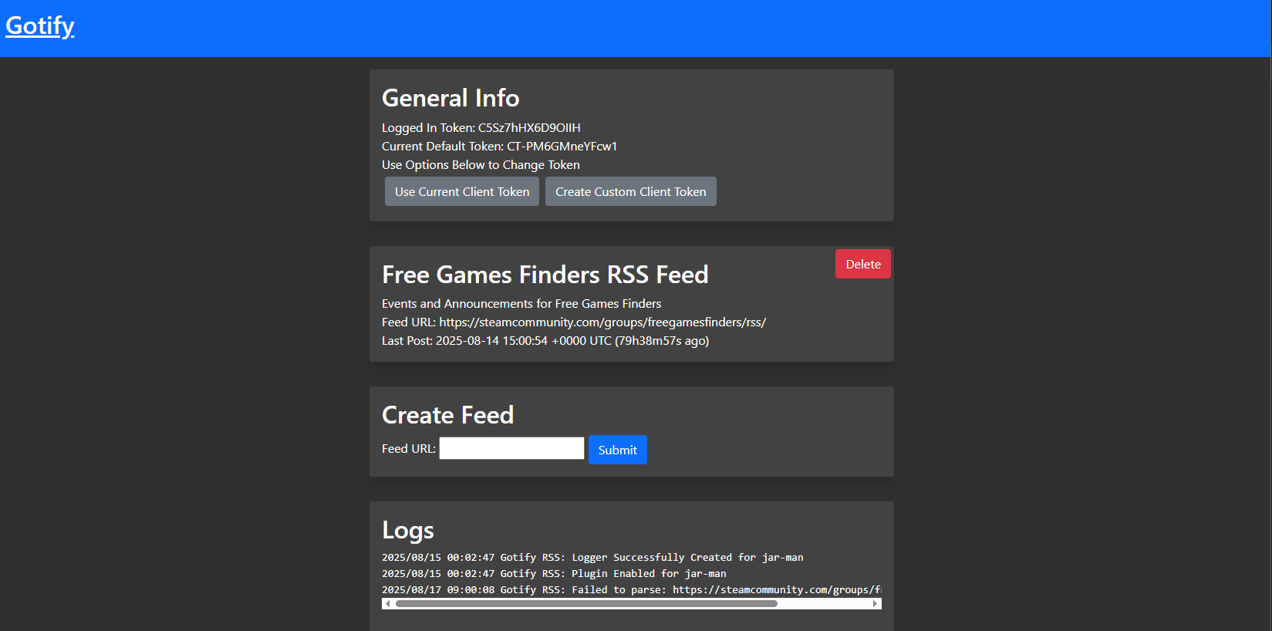Click log line 'Plugin Enabled for jar-man'
Image resolution: width=1272 pixels, height=631 pixels.
point(554,573)
